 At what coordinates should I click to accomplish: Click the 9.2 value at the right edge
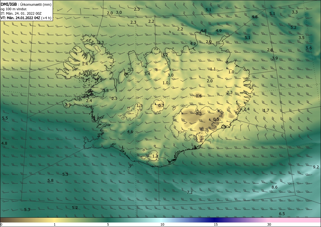tap(316, 167)
